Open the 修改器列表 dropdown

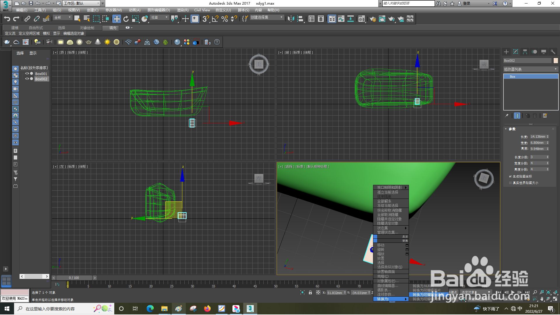[x=531, y=69]
